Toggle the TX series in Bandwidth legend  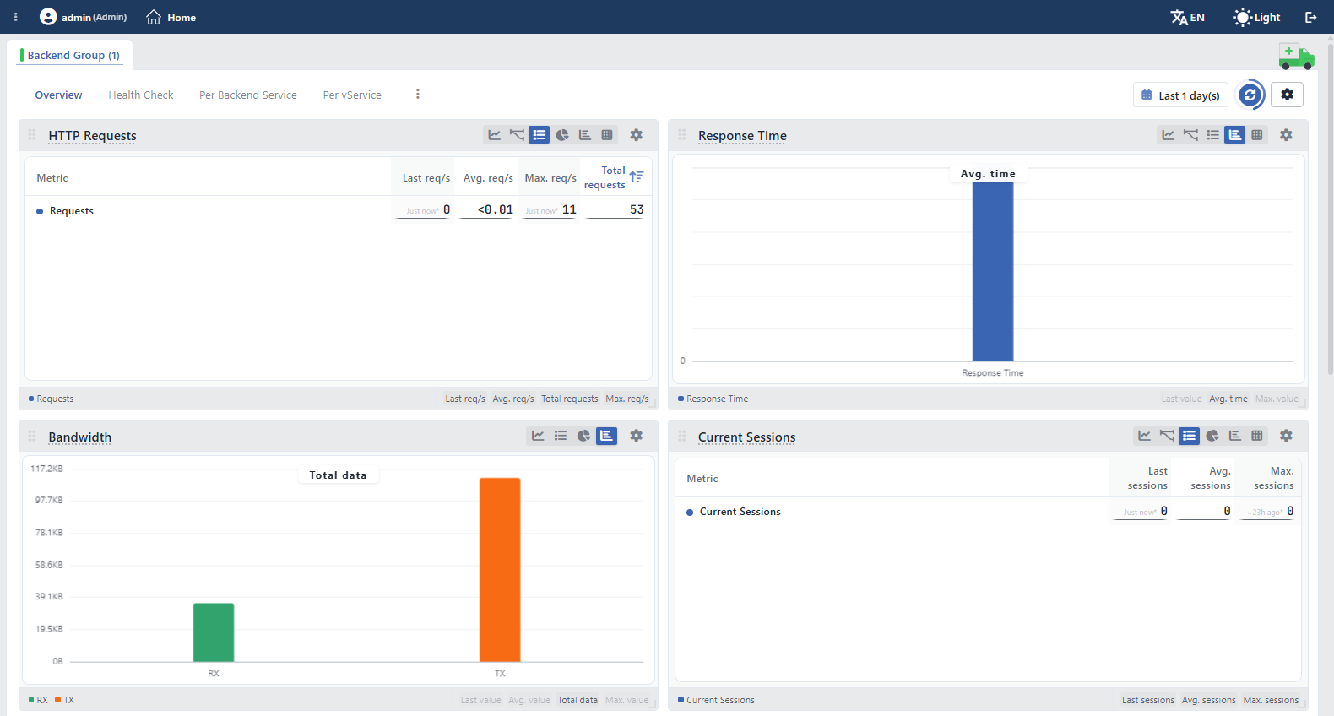pos(65,700)
